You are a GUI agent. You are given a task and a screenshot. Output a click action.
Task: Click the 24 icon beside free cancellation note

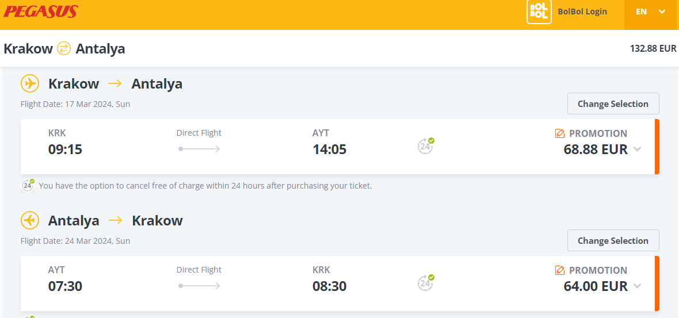click(x=28, y=185)
